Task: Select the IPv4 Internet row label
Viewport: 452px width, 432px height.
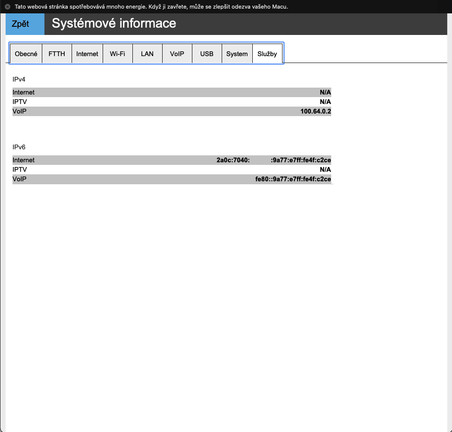Action: (x=23, y=92)
